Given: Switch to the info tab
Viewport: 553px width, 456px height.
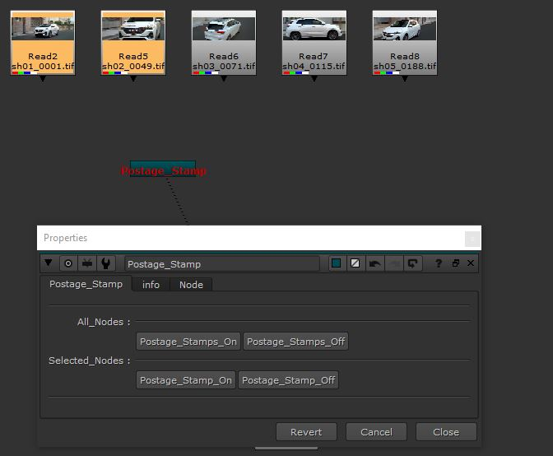Looking at the screenshot, I should tap(151, 284).
